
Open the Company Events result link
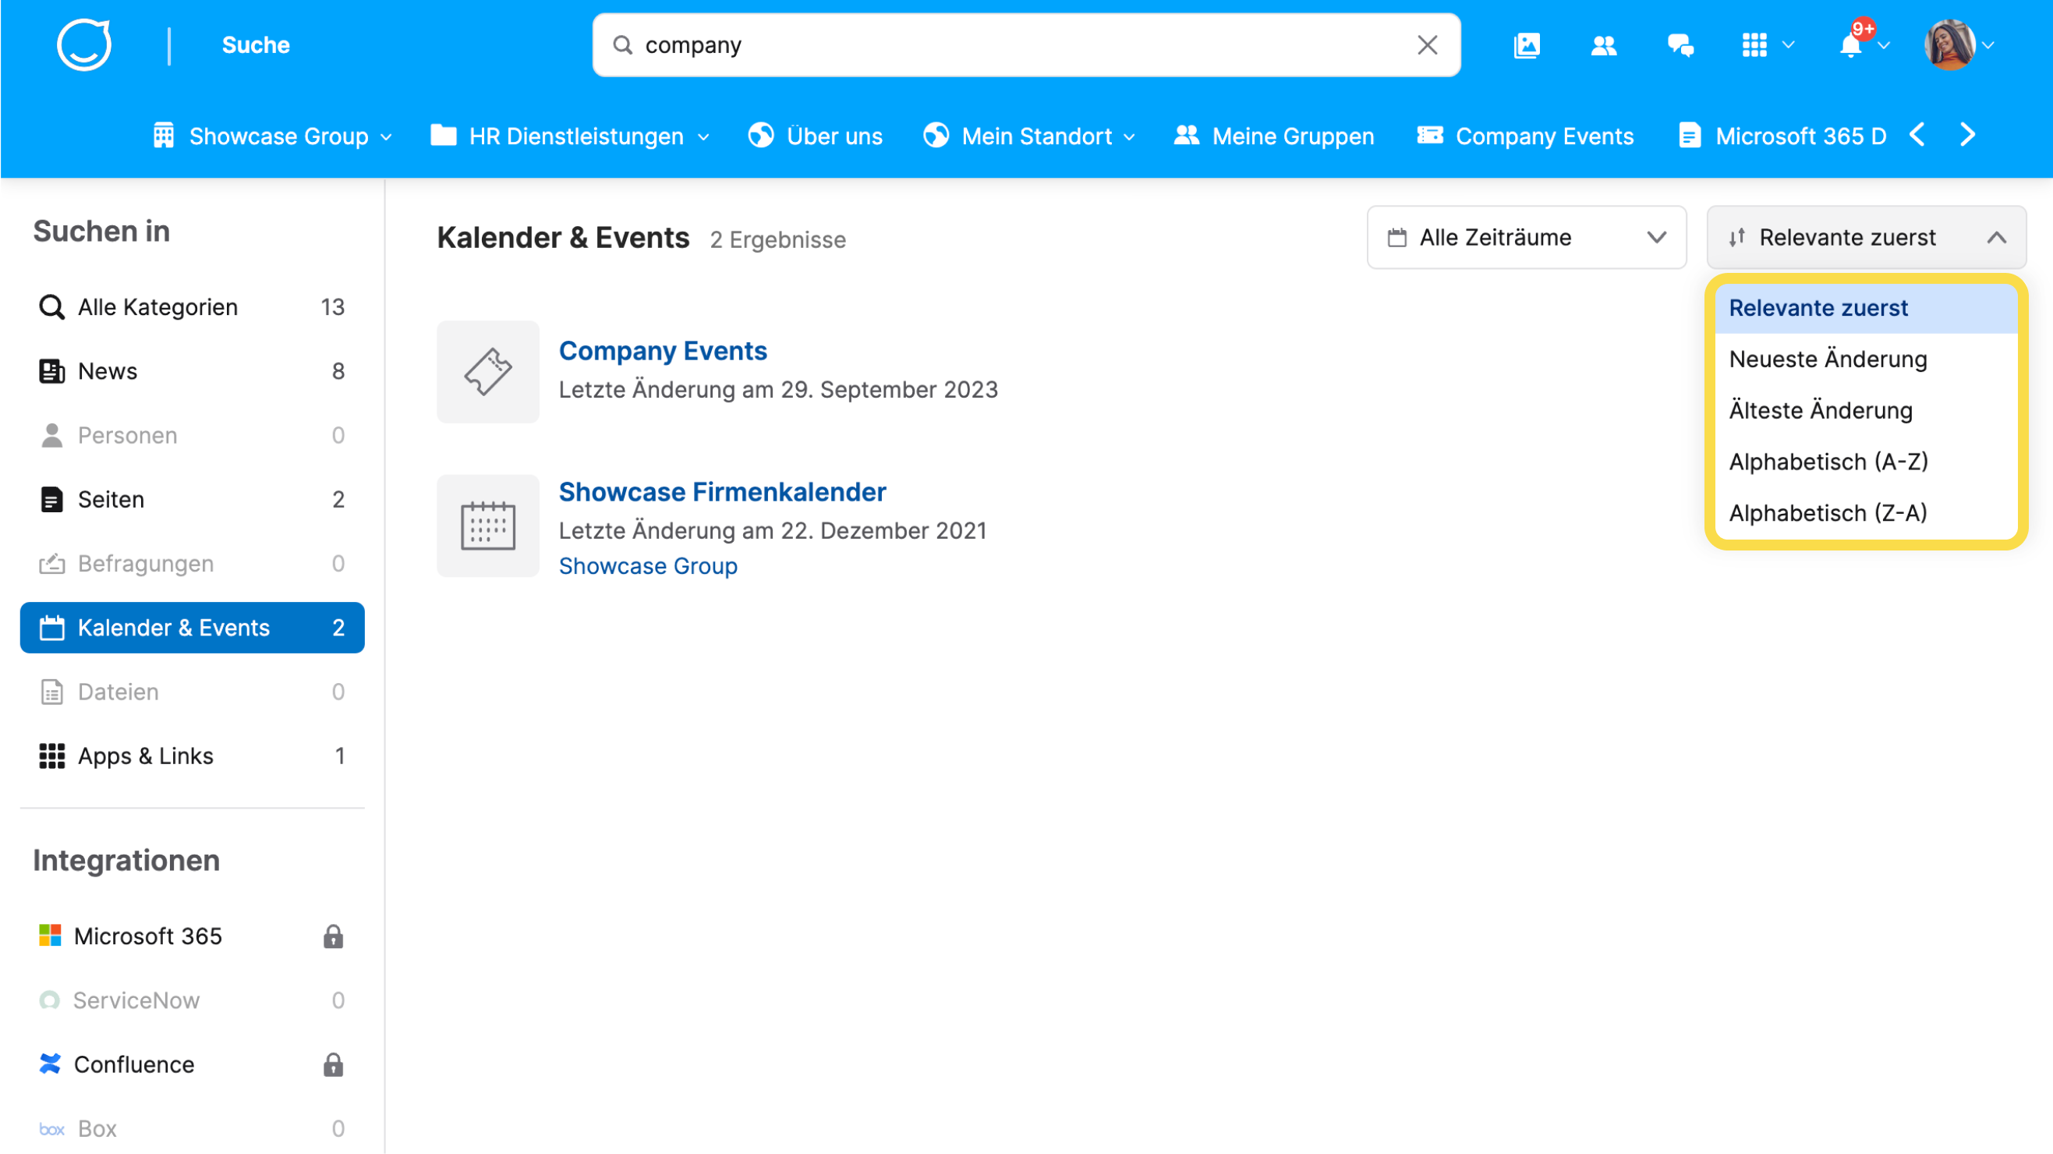[662, 351]
